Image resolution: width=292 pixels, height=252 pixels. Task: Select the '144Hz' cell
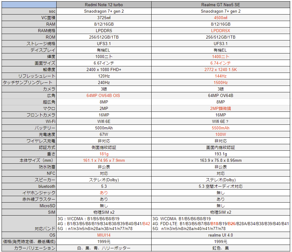point(221,76)
